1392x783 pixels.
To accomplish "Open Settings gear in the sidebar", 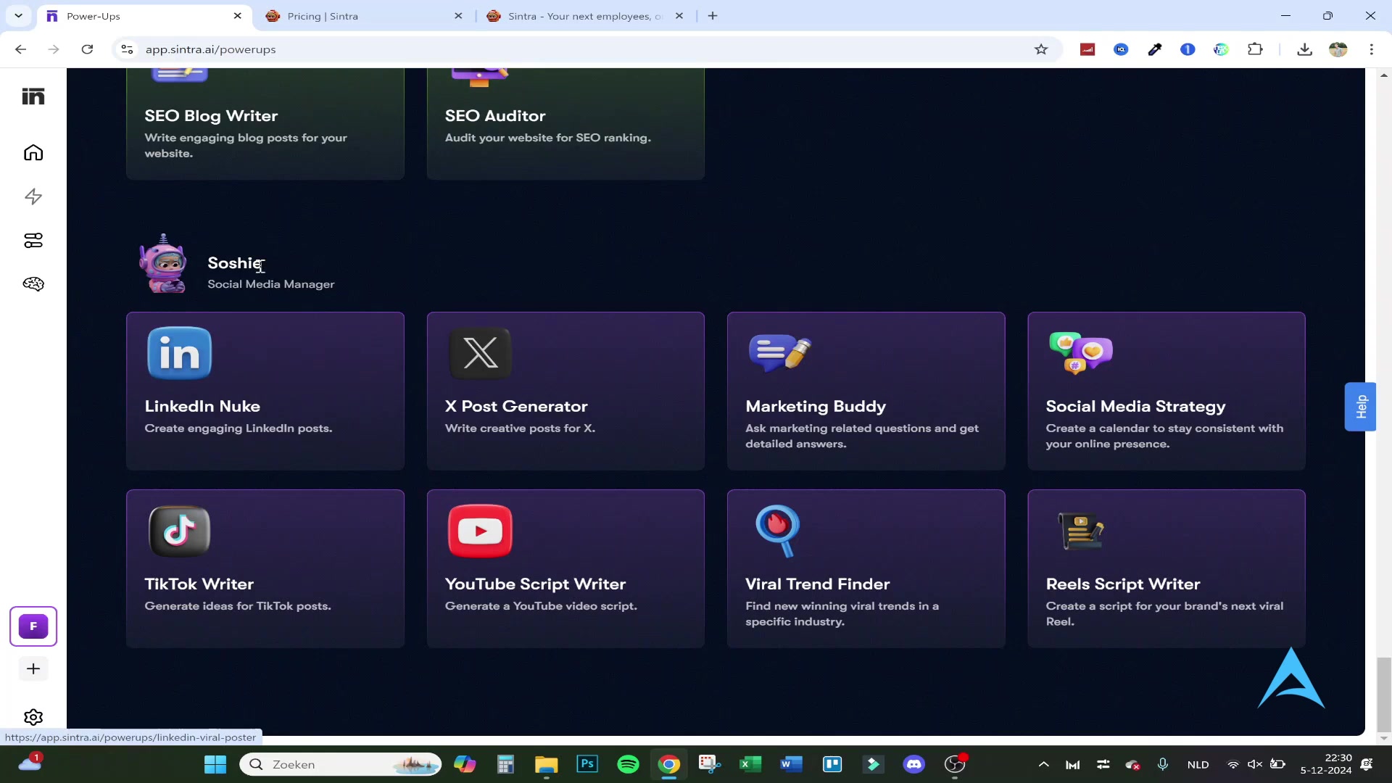I will click(33, 717).
